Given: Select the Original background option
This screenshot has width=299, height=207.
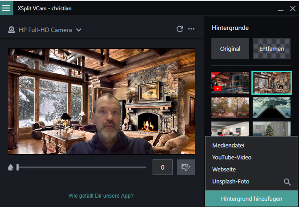Looking at the screenshot, I should tap(230, 48).
